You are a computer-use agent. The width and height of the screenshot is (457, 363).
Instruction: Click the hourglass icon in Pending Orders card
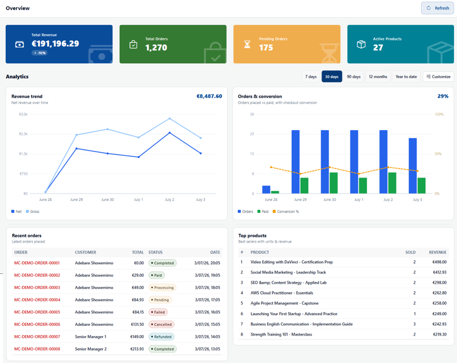pos(247,45)
